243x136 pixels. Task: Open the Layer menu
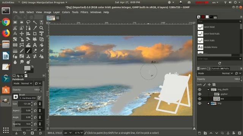pyautogui.click(x=57, y=12)
